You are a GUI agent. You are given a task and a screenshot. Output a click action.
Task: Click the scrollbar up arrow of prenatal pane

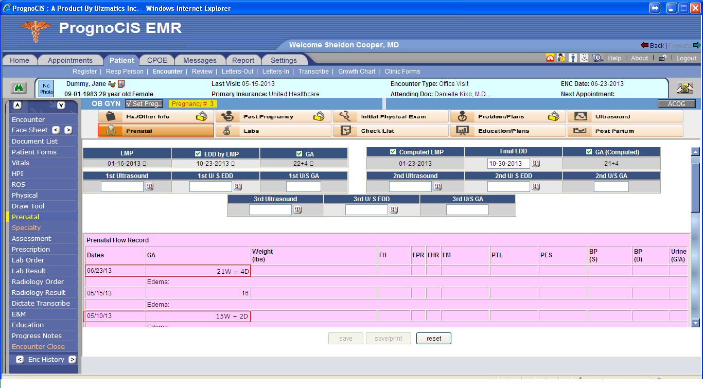tap(695, 151)
